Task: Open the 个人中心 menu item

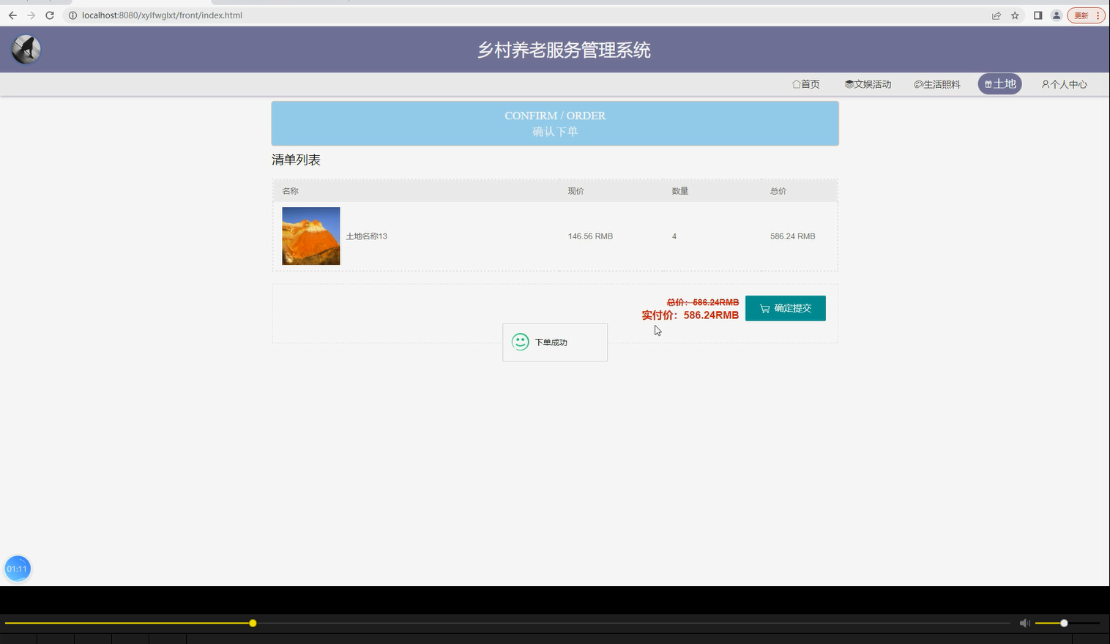Action: coord(1064,84)
